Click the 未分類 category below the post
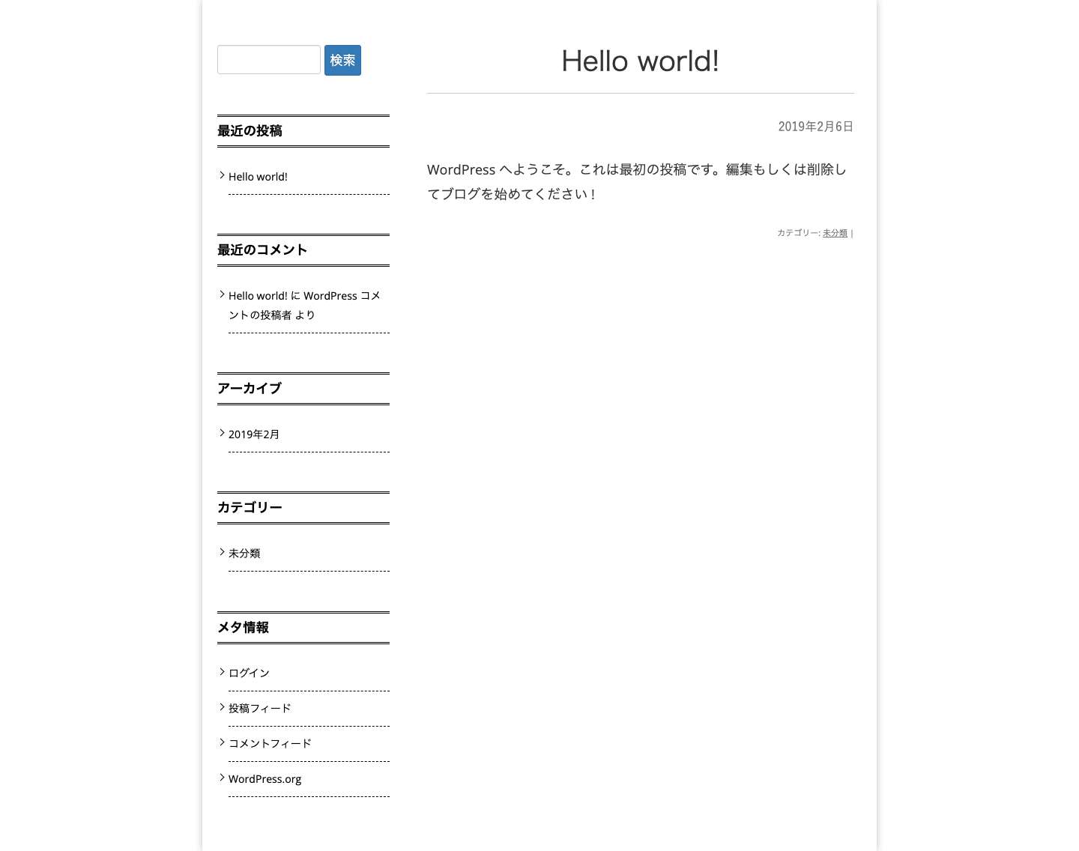The width and height of the screenshot is (1079, 851). pyautogui.click(x=835, y=232)
